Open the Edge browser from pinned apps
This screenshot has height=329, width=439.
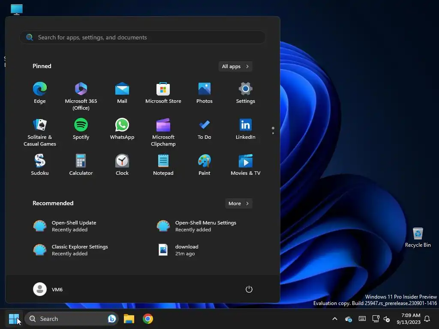tap(40, 93)
